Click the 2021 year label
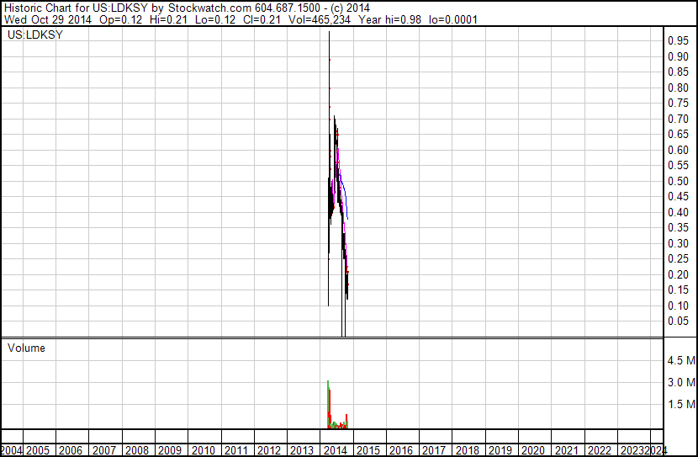This screenshot has width=698, height=457. click(x=567, y=450)
